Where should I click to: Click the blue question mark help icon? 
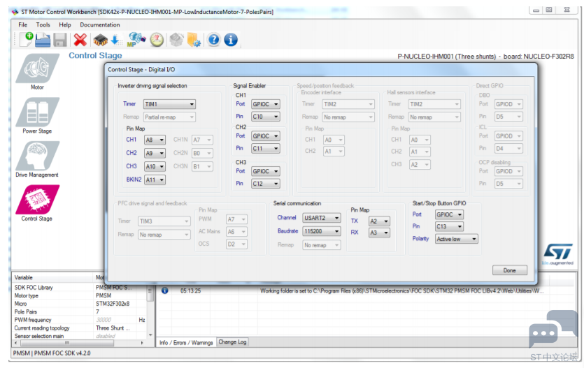[x=214, y=40]
